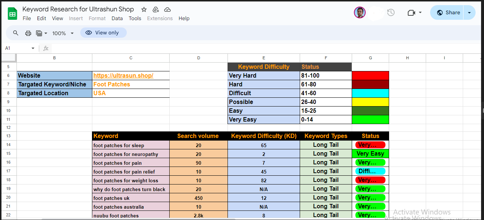Select the row 14 header
Image resolution: width=484 pixels, height=220 pixels.
(9, 145)
